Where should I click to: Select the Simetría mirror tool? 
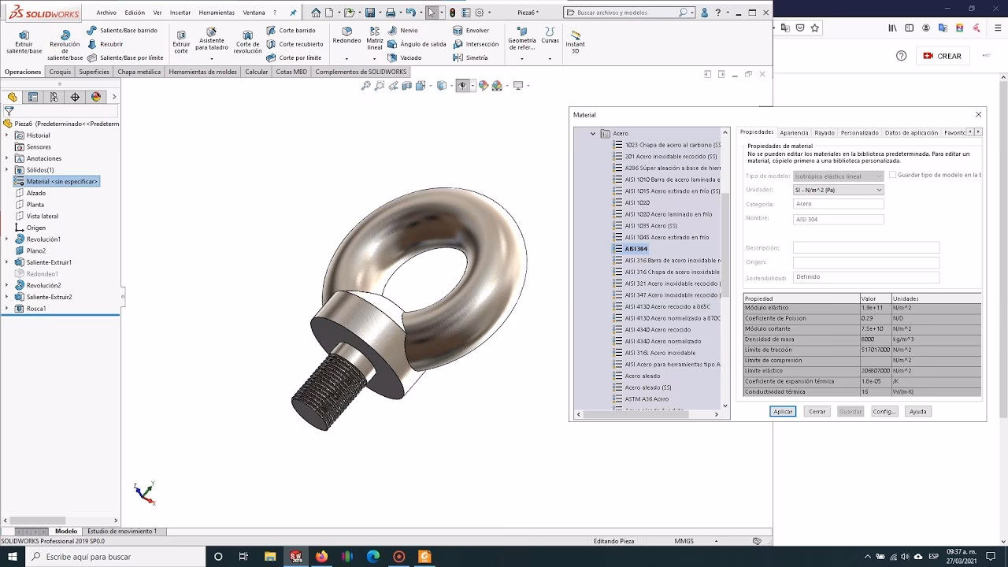coord(470,57)
